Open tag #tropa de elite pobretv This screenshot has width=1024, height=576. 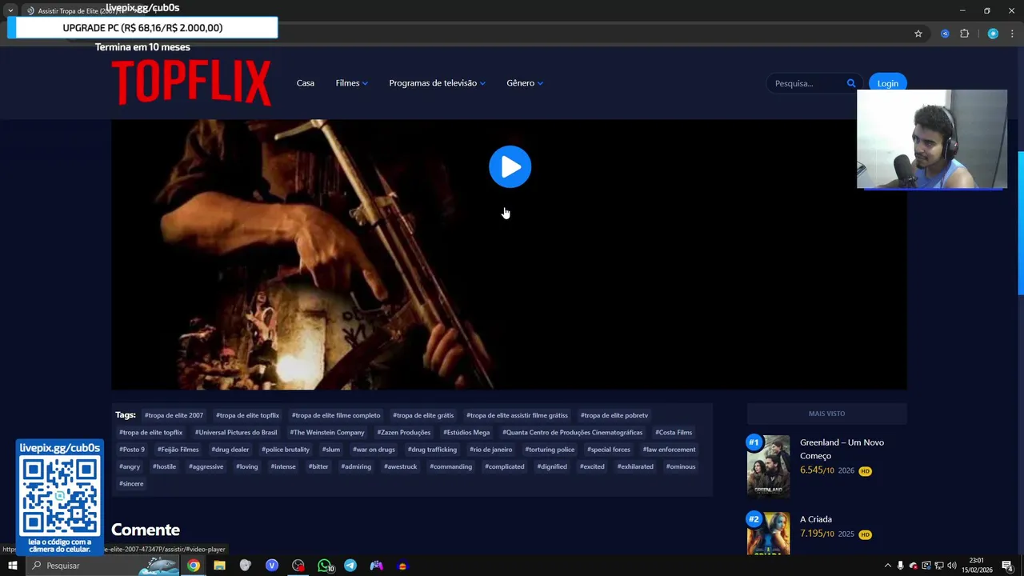[614, 415]
